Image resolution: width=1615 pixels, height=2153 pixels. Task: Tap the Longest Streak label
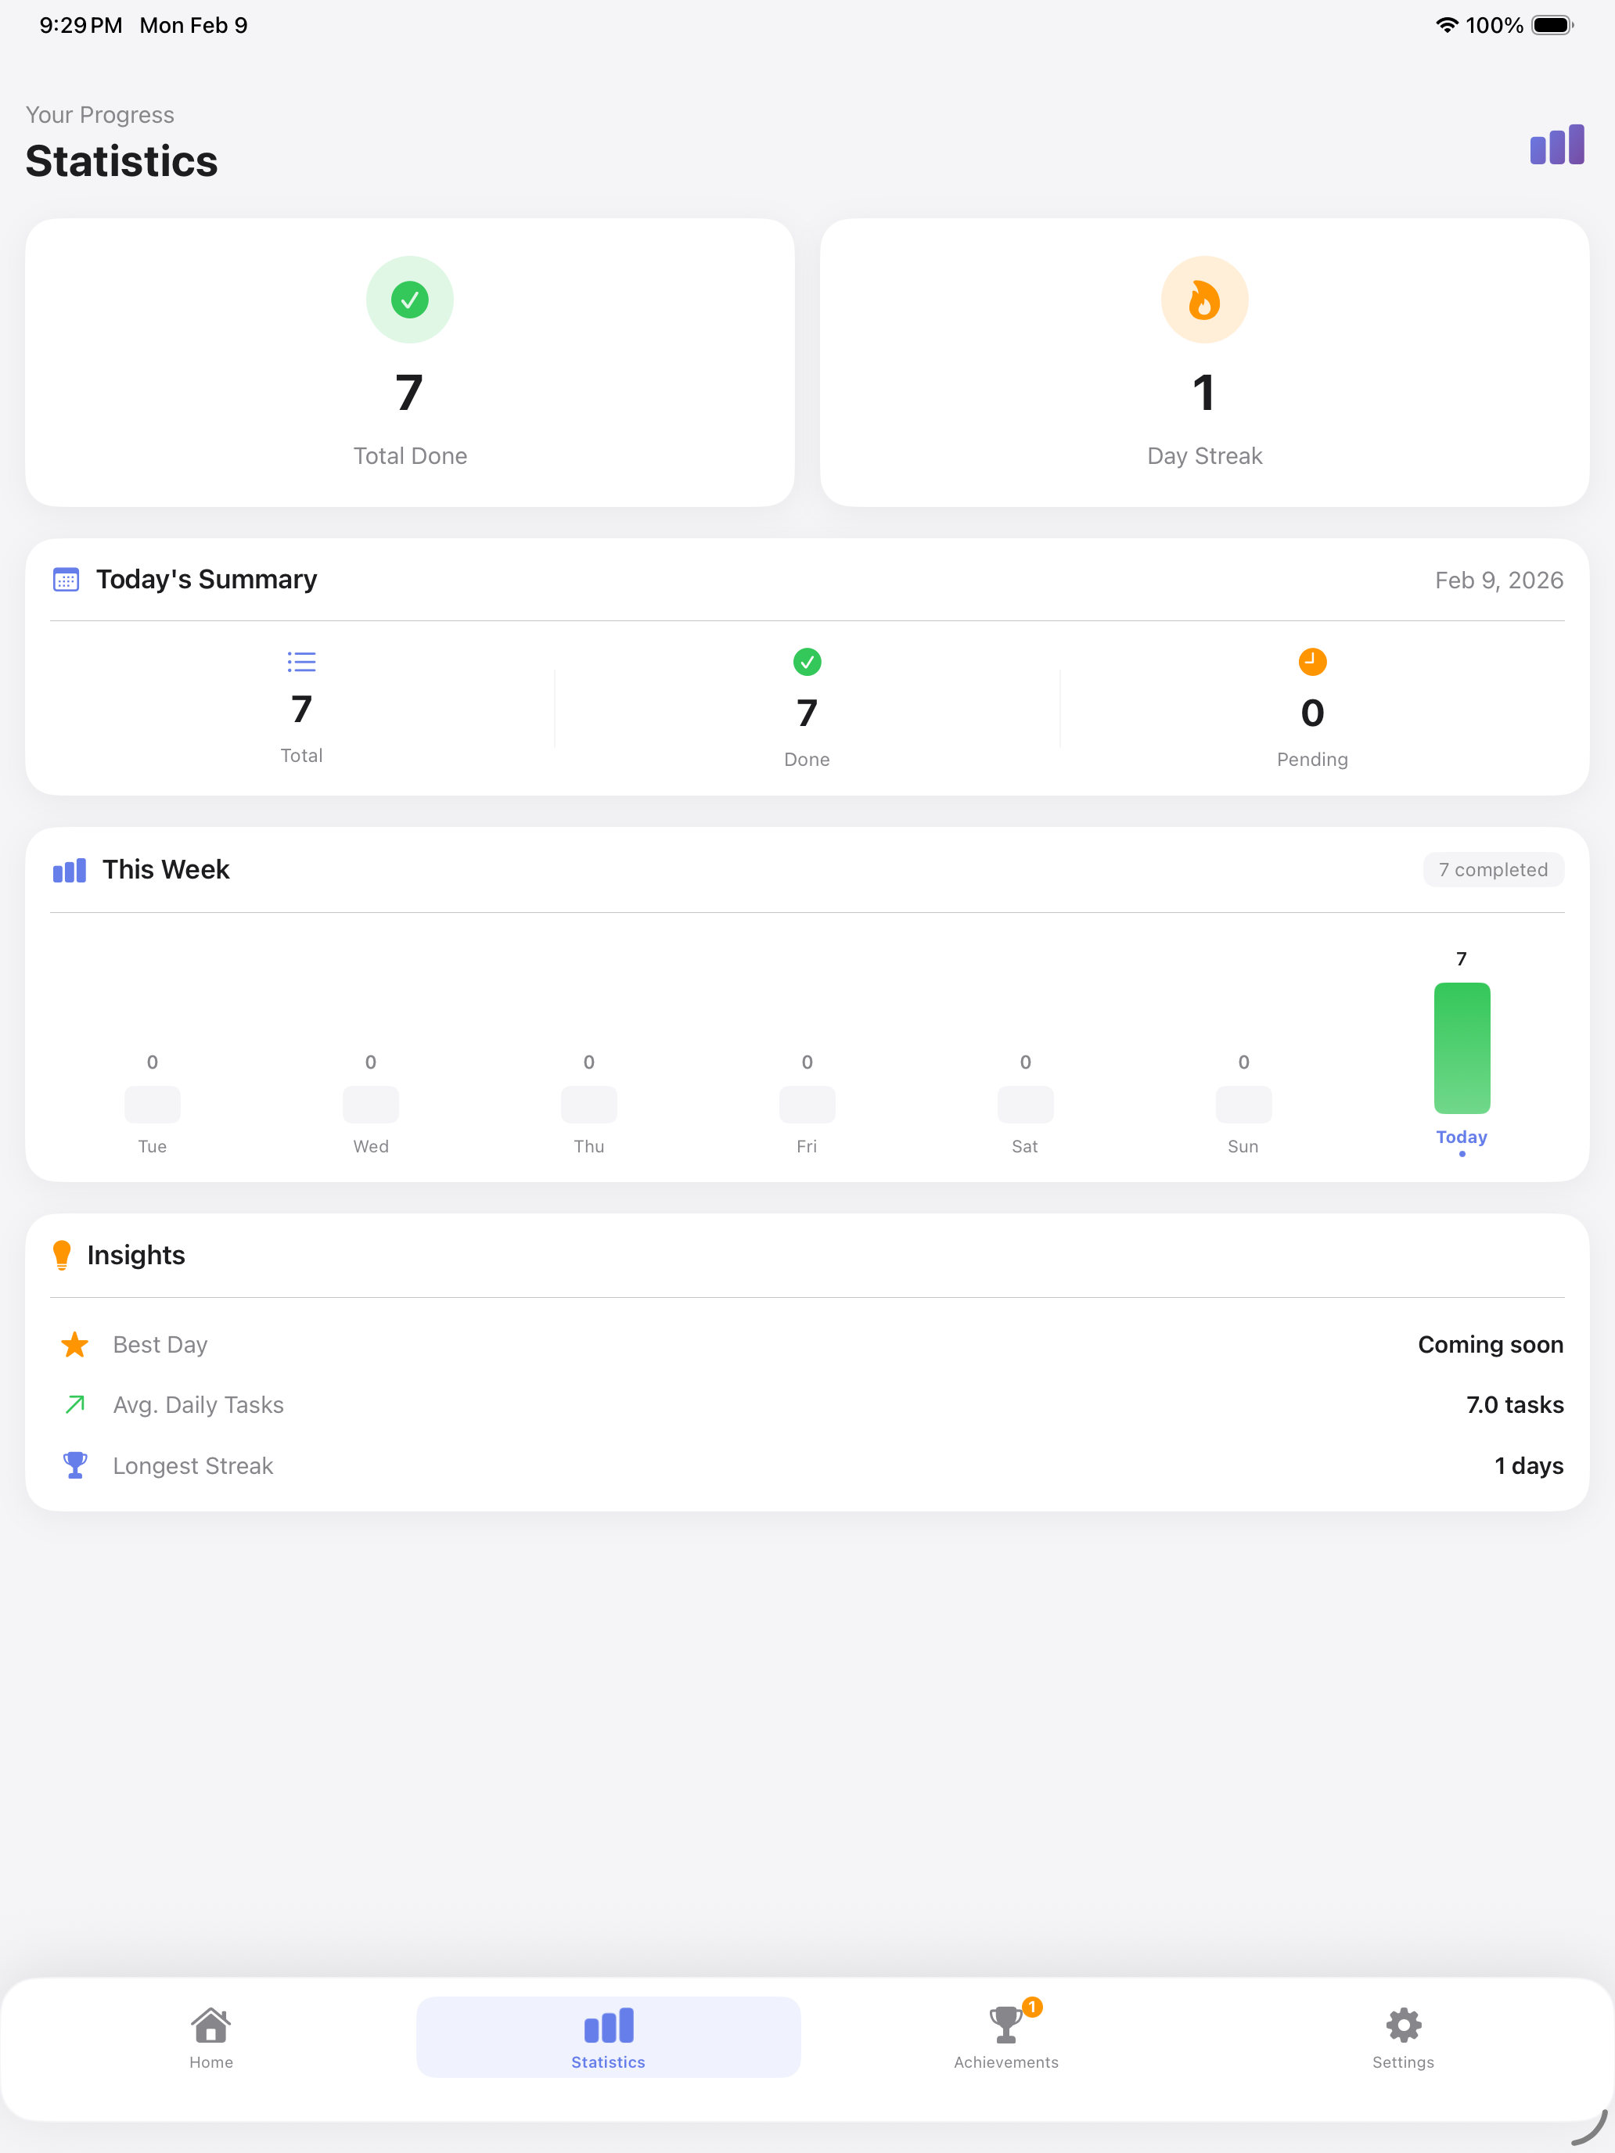192,1466
